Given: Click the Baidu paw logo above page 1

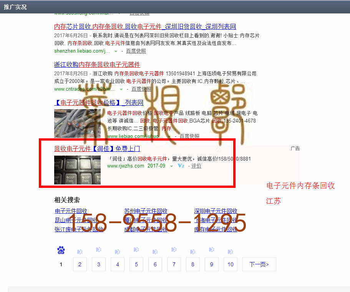Looking at the screenshot, I should [61, 250].
